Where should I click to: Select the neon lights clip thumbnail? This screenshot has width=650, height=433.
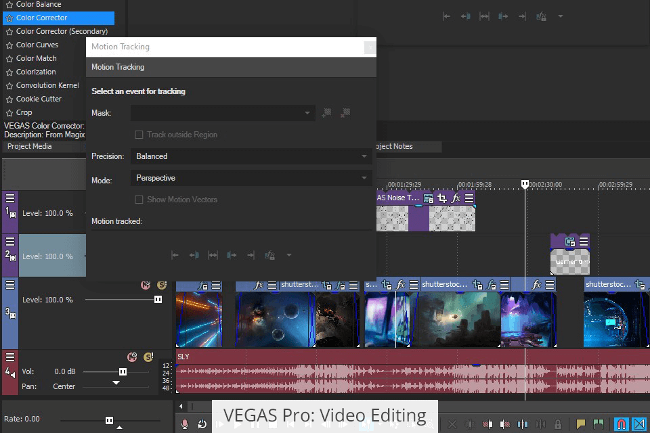click(199, 319)
